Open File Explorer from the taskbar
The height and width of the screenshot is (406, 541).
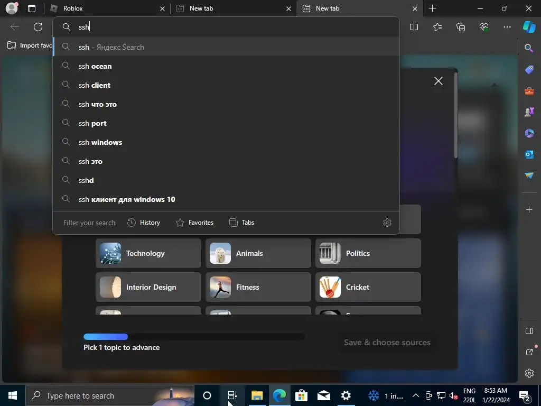pos(257,395)
